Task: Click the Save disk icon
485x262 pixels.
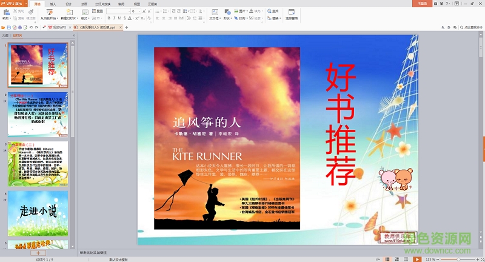Action: (8, 27)
